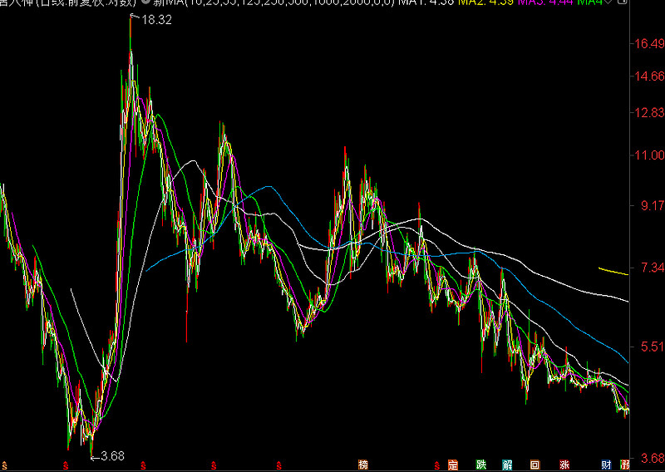Click the yellow MA2 value label

[485, 2]
